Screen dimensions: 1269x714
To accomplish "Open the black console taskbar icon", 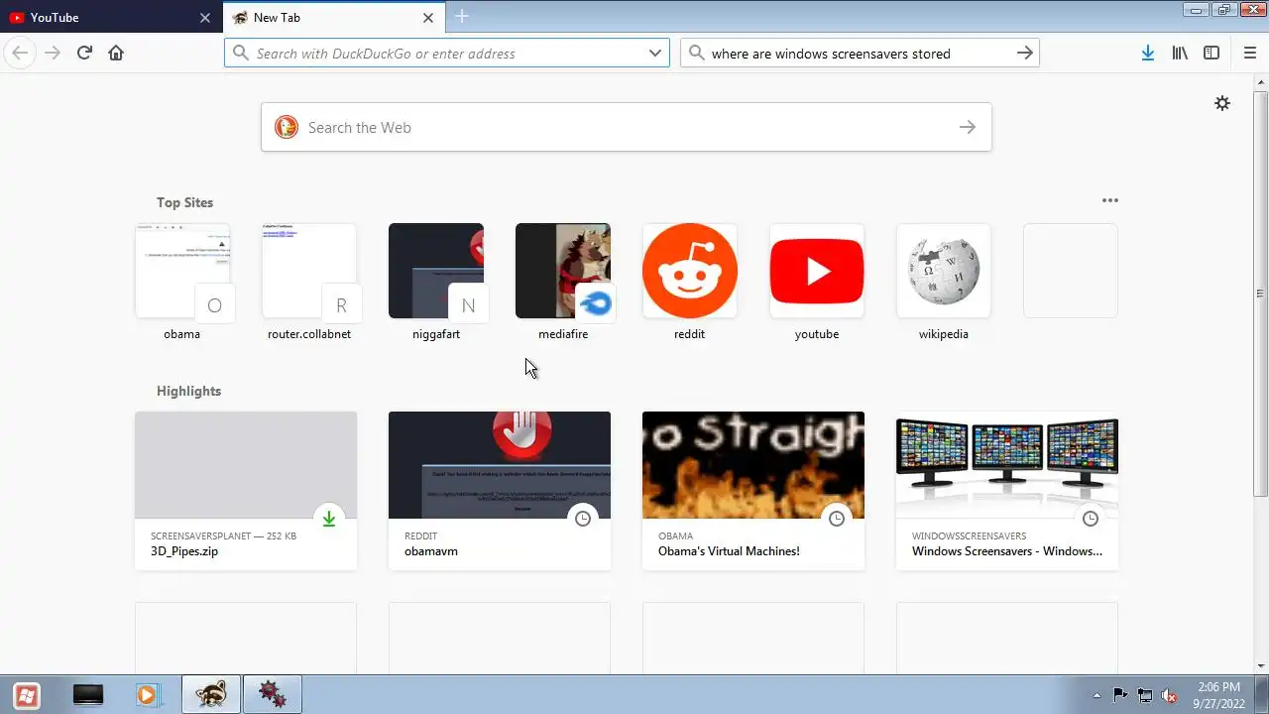I will (x=88, y=695).
